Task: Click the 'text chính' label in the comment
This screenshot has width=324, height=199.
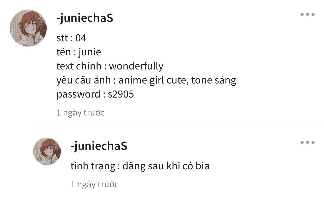Action: 79,66
